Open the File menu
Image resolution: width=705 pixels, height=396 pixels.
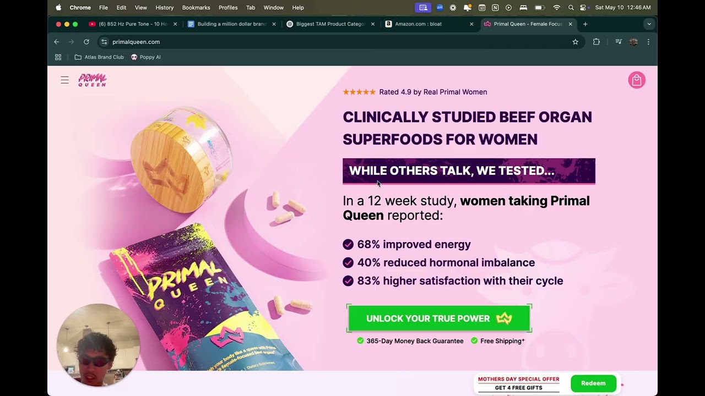click(104, 8)
